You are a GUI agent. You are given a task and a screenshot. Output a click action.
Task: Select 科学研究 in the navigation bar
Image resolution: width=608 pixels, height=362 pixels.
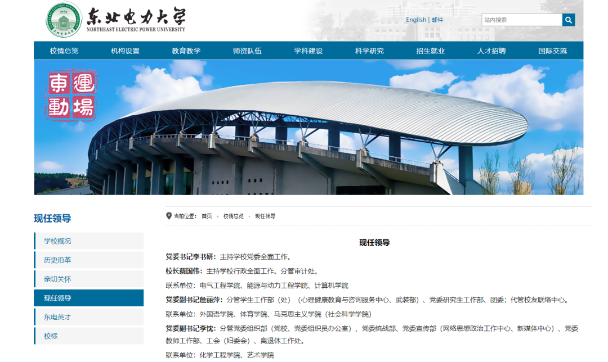coord(369,50)
